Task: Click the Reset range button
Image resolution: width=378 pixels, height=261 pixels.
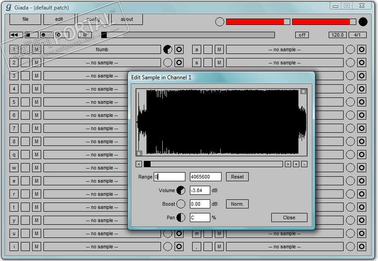Action: [x=237, y=177]
